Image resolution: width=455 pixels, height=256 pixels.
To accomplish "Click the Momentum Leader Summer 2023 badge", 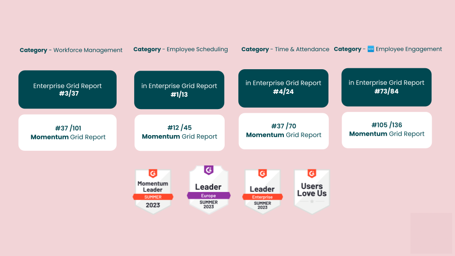I will (153, 192).
